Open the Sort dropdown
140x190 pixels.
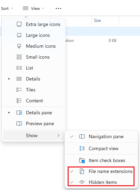pyautogui.click(x=7, y=9)
